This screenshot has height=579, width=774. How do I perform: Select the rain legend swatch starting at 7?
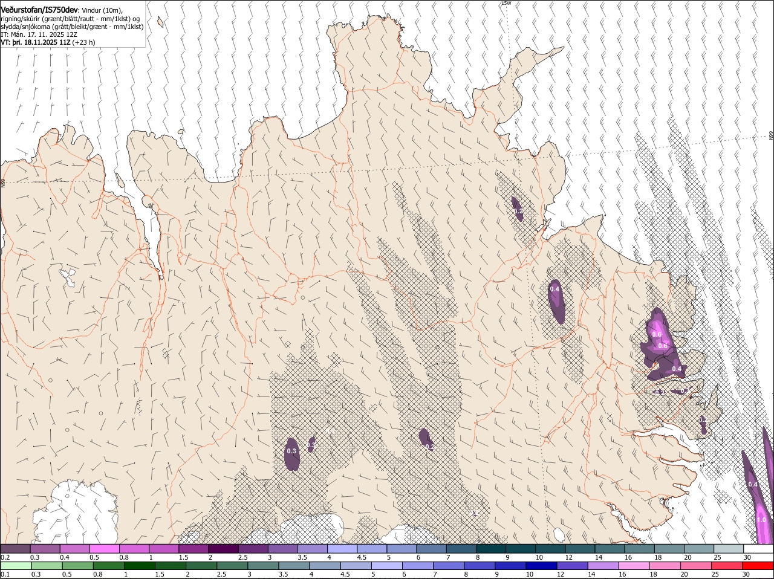448,565
